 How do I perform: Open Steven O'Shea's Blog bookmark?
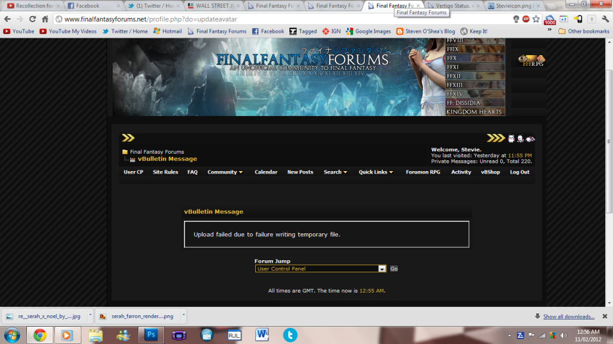(425, 31)
